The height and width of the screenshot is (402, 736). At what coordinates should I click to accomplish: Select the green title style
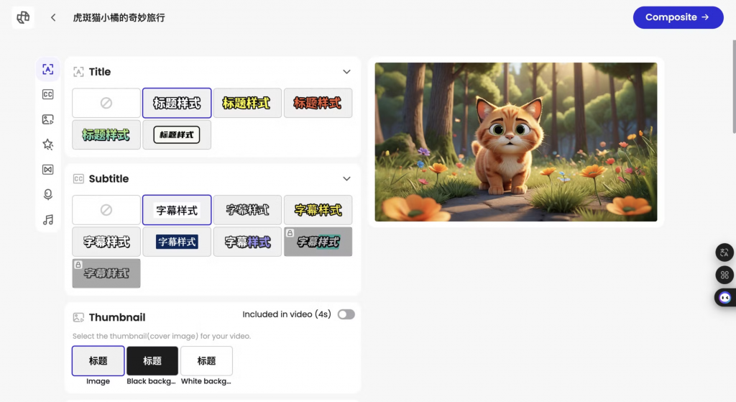[106, 134]
